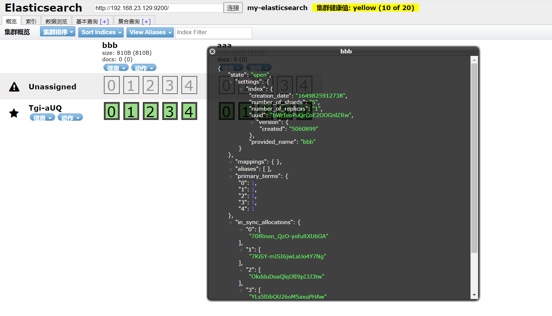
Task: Collapse the "0" array under in_sync_allocations
Action: [x=241, y=230]
